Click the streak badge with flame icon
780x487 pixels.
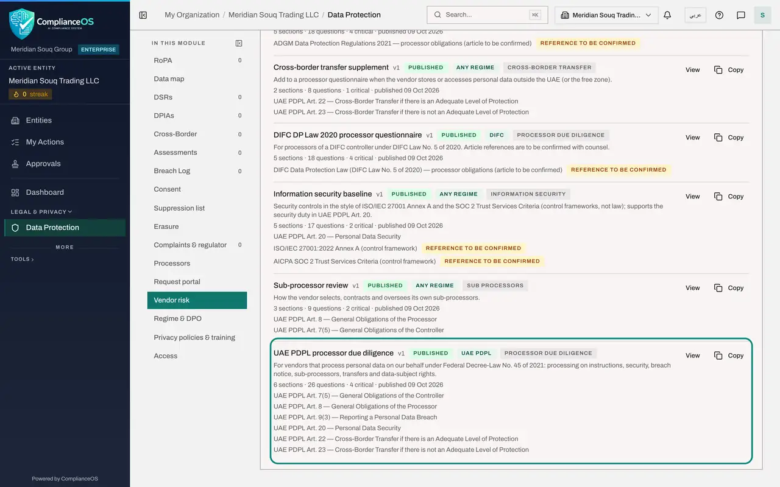click(x=30, y=94)
